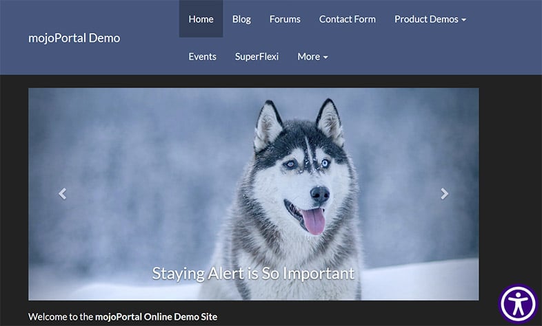This screenshot has width=542, height=326.
Task: Advance to the next carousel slide
Action: pyautogui.click(x=445, y=194)
